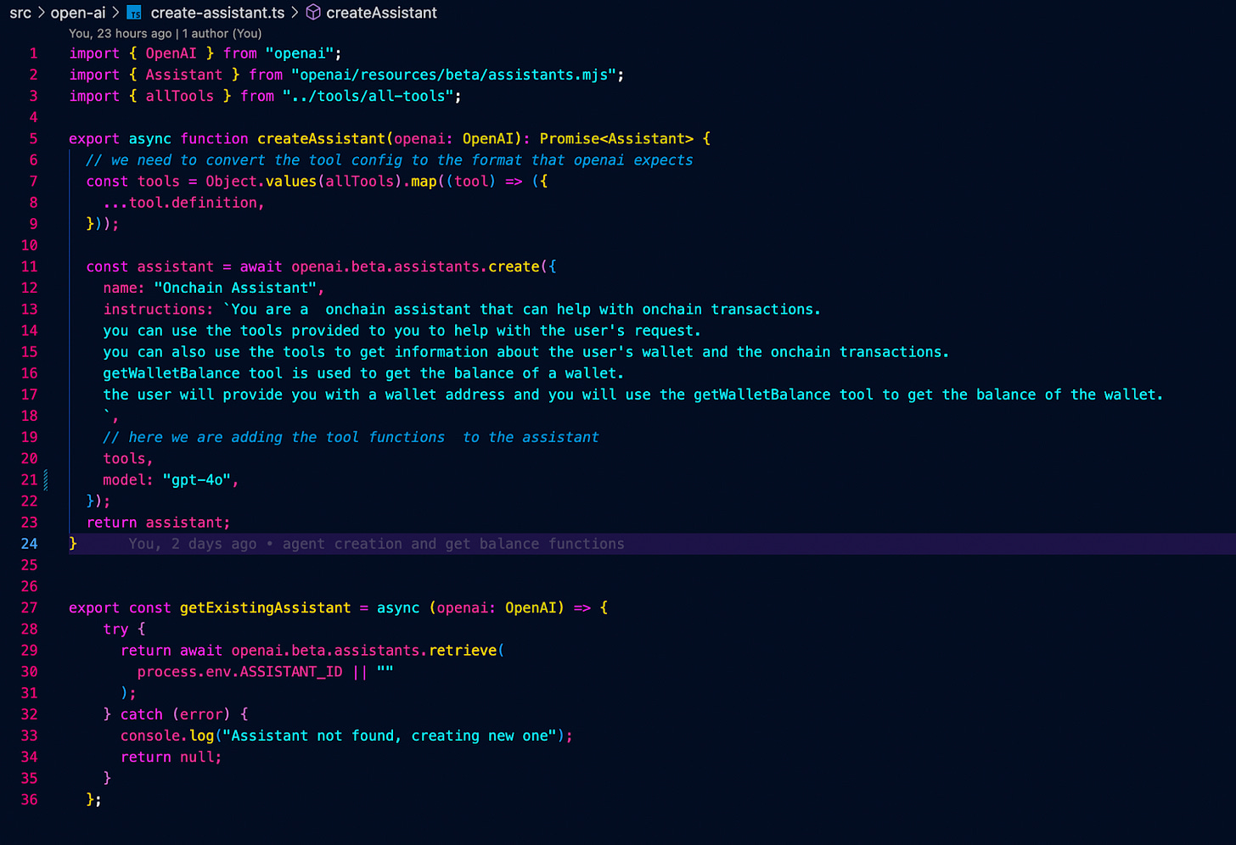The image size is (1236, 845).
Task: Click the 'instructions:' property key on line 13
Action: 158,310
